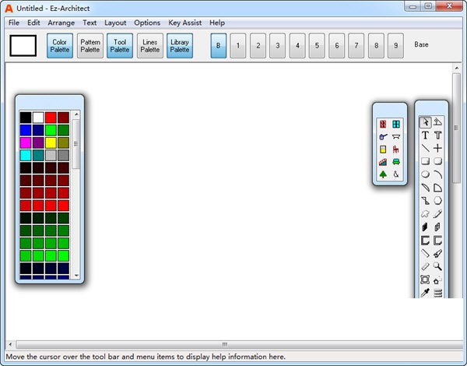467x366 pixels.
Task: Select the solid Text tool
Action: coord(425,135)
